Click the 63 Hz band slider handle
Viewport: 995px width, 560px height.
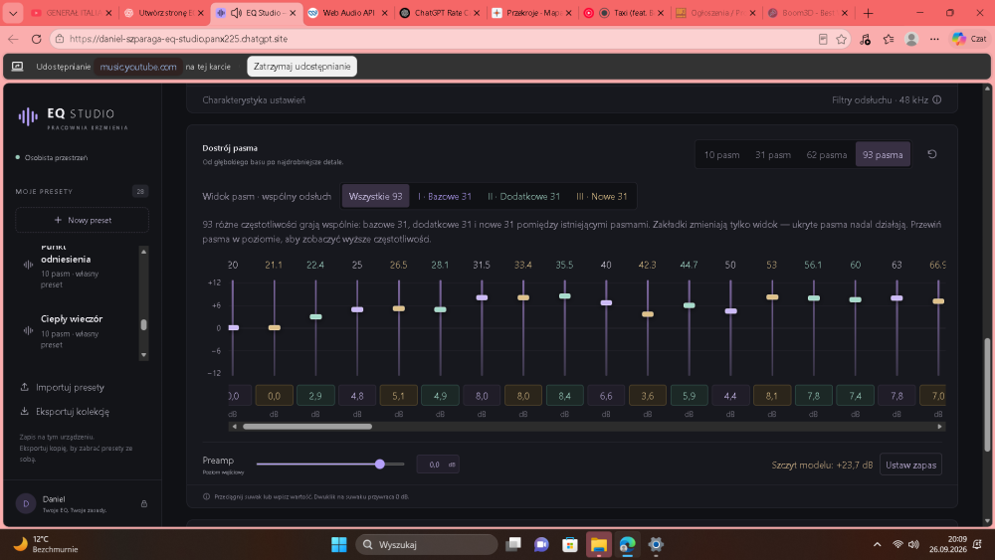[x=896, y=298]
